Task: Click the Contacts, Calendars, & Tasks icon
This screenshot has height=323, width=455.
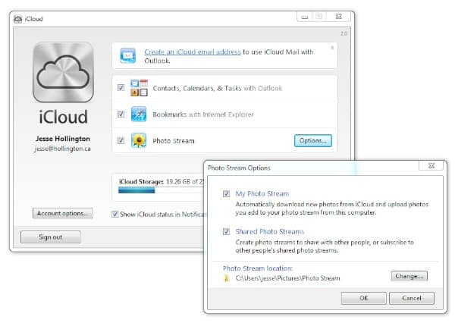Action: click(139, 88)
